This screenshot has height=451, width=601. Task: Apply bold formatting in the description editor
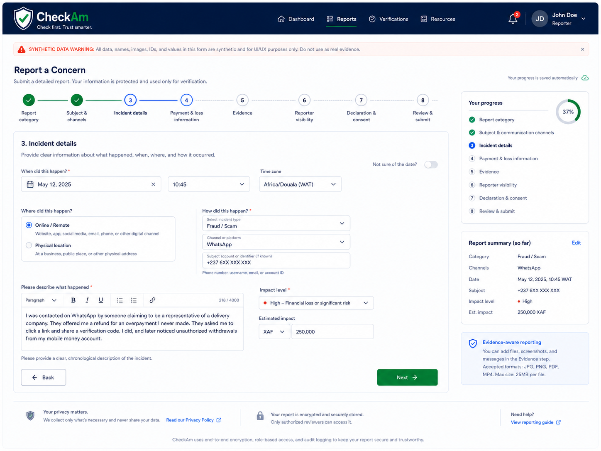coord(73,300)
